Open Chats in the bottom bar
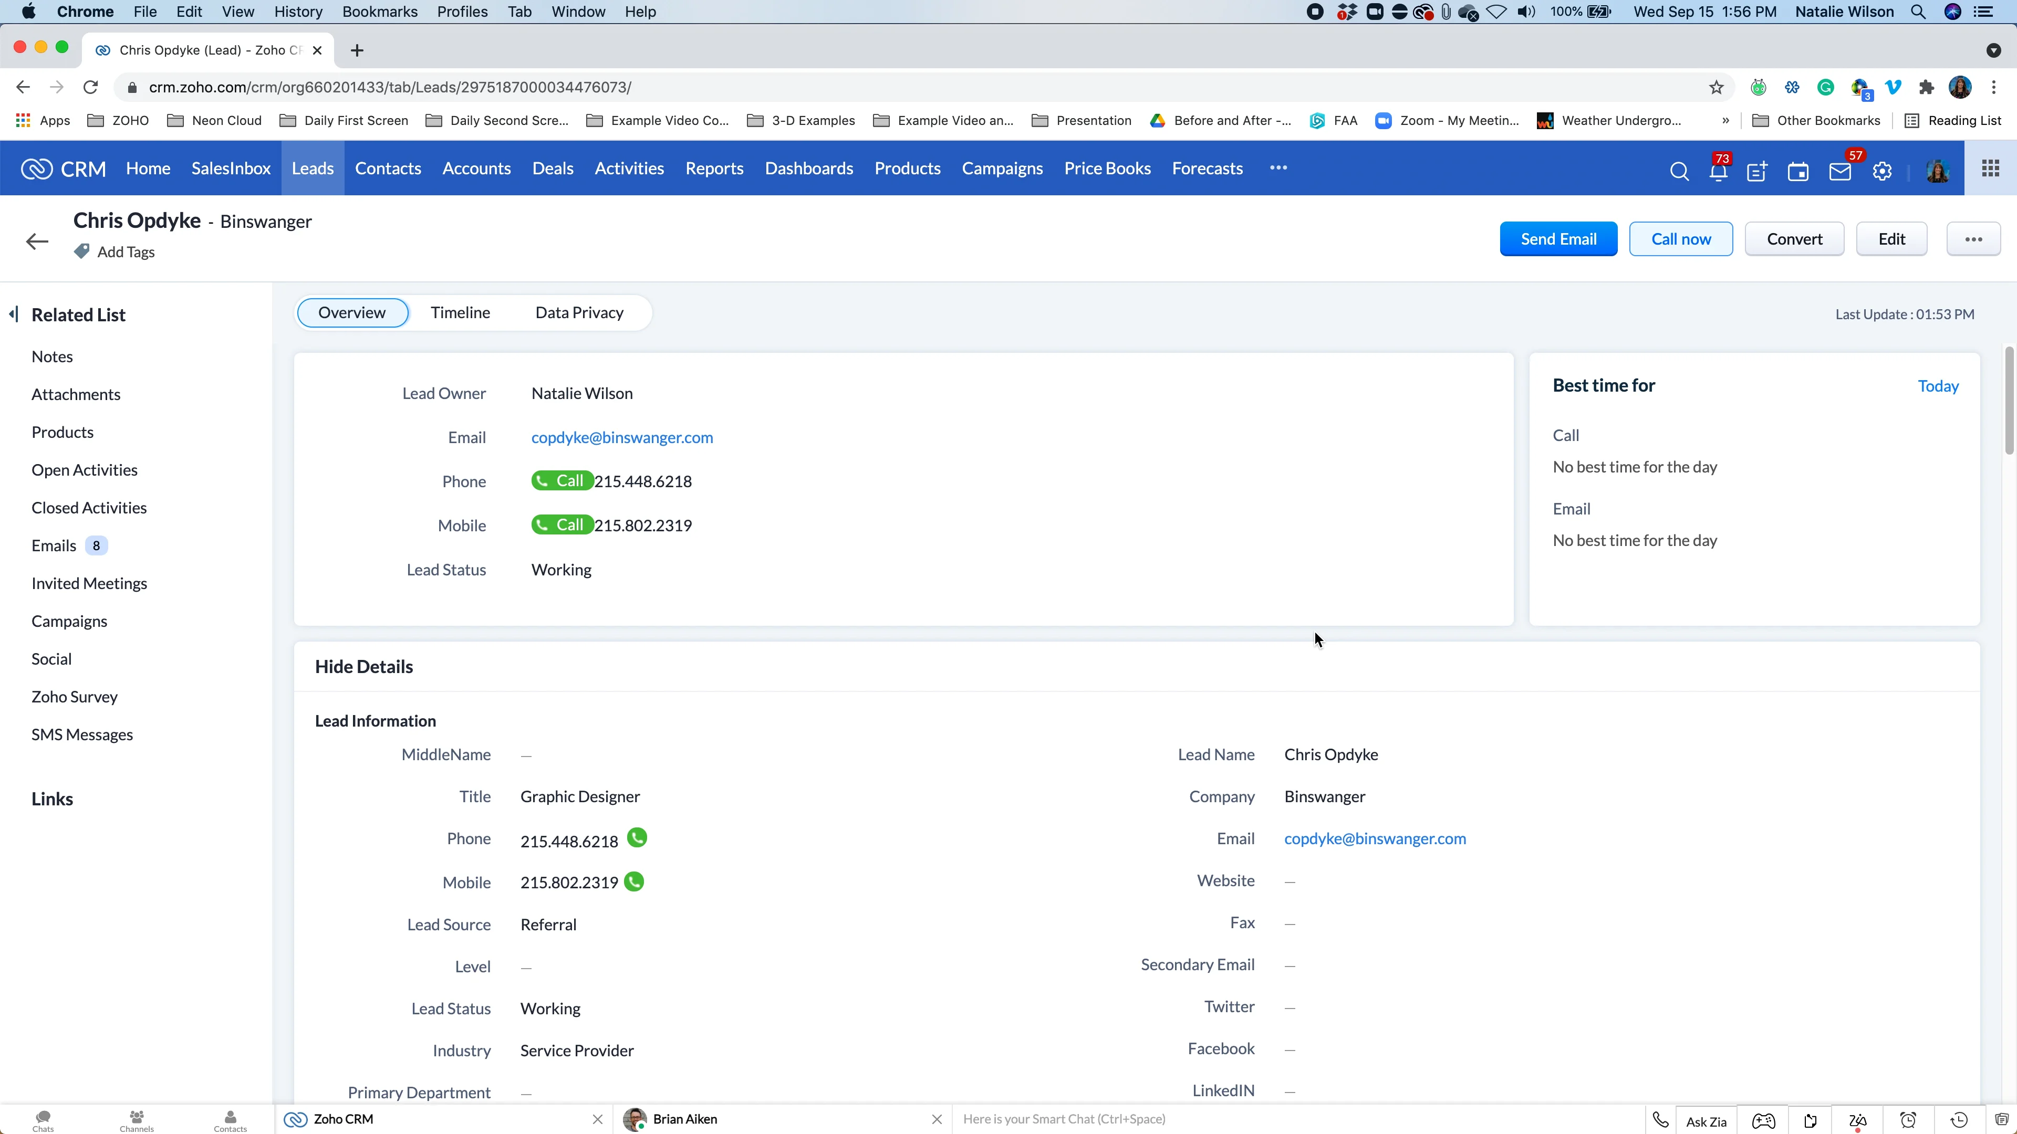 point(43,1120)
